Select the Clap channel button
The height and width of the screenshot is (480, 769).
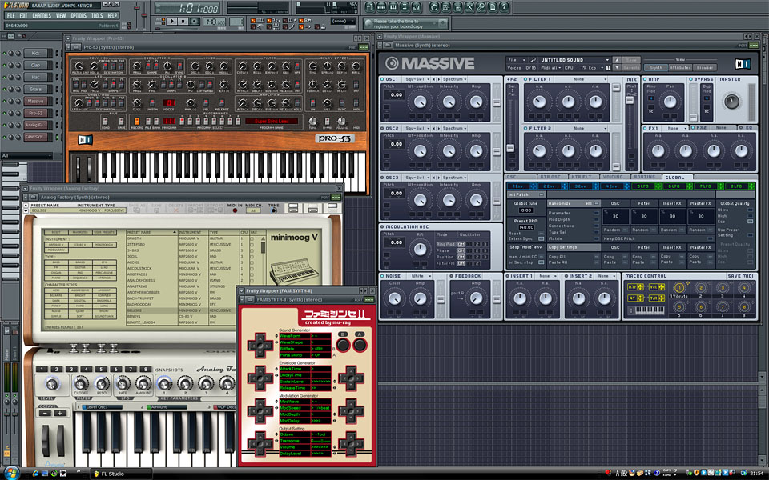(36, 65)
